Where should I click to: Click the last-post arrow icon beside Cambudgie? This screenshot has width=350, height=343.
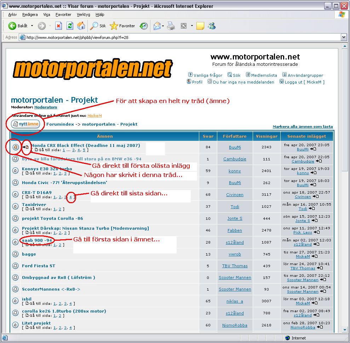(319, 161)
